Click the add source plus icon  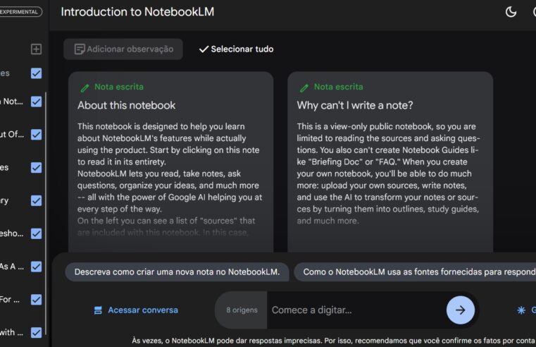point(36,49)
